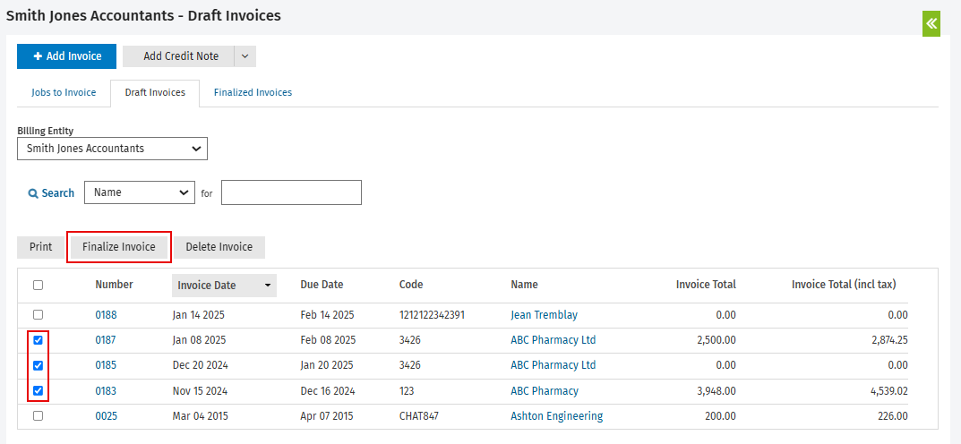
Task: Click the Code column header
Action: pyautogui.click(x=410, y=285)
